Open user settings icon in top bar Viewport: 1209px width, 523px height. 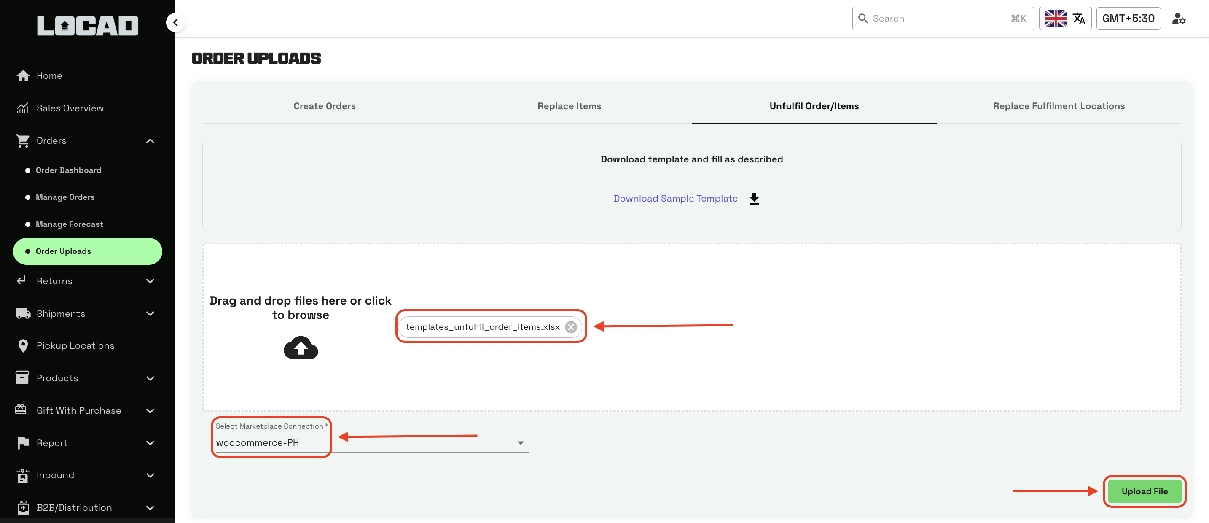point(1179,19)
